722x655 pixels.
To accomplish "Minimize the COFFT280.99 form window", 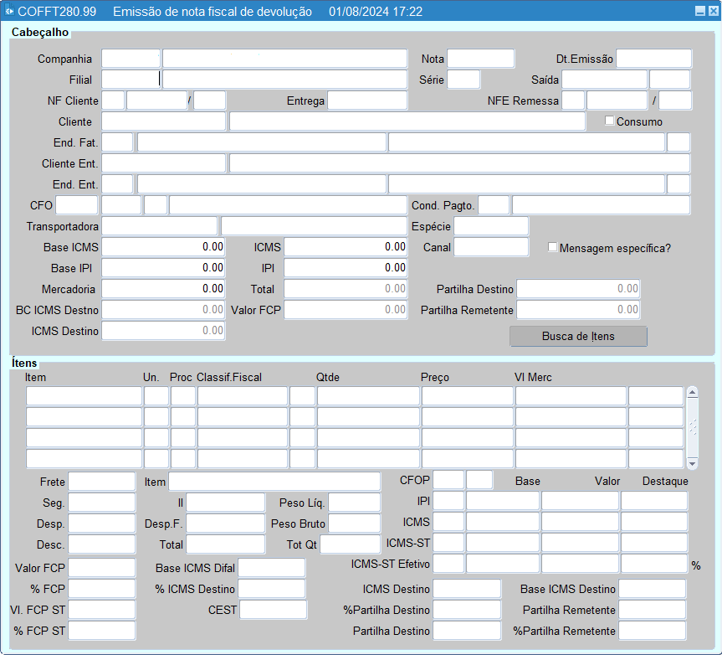I will click(x=700, y=12).
